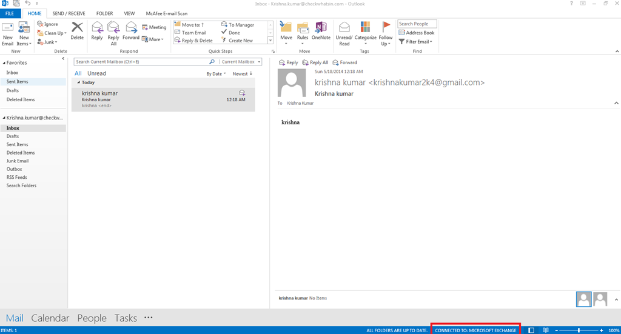Viewport: 621px width, 334px height.
Task: Apply the Team Email quick step
Action: point(190,33)
